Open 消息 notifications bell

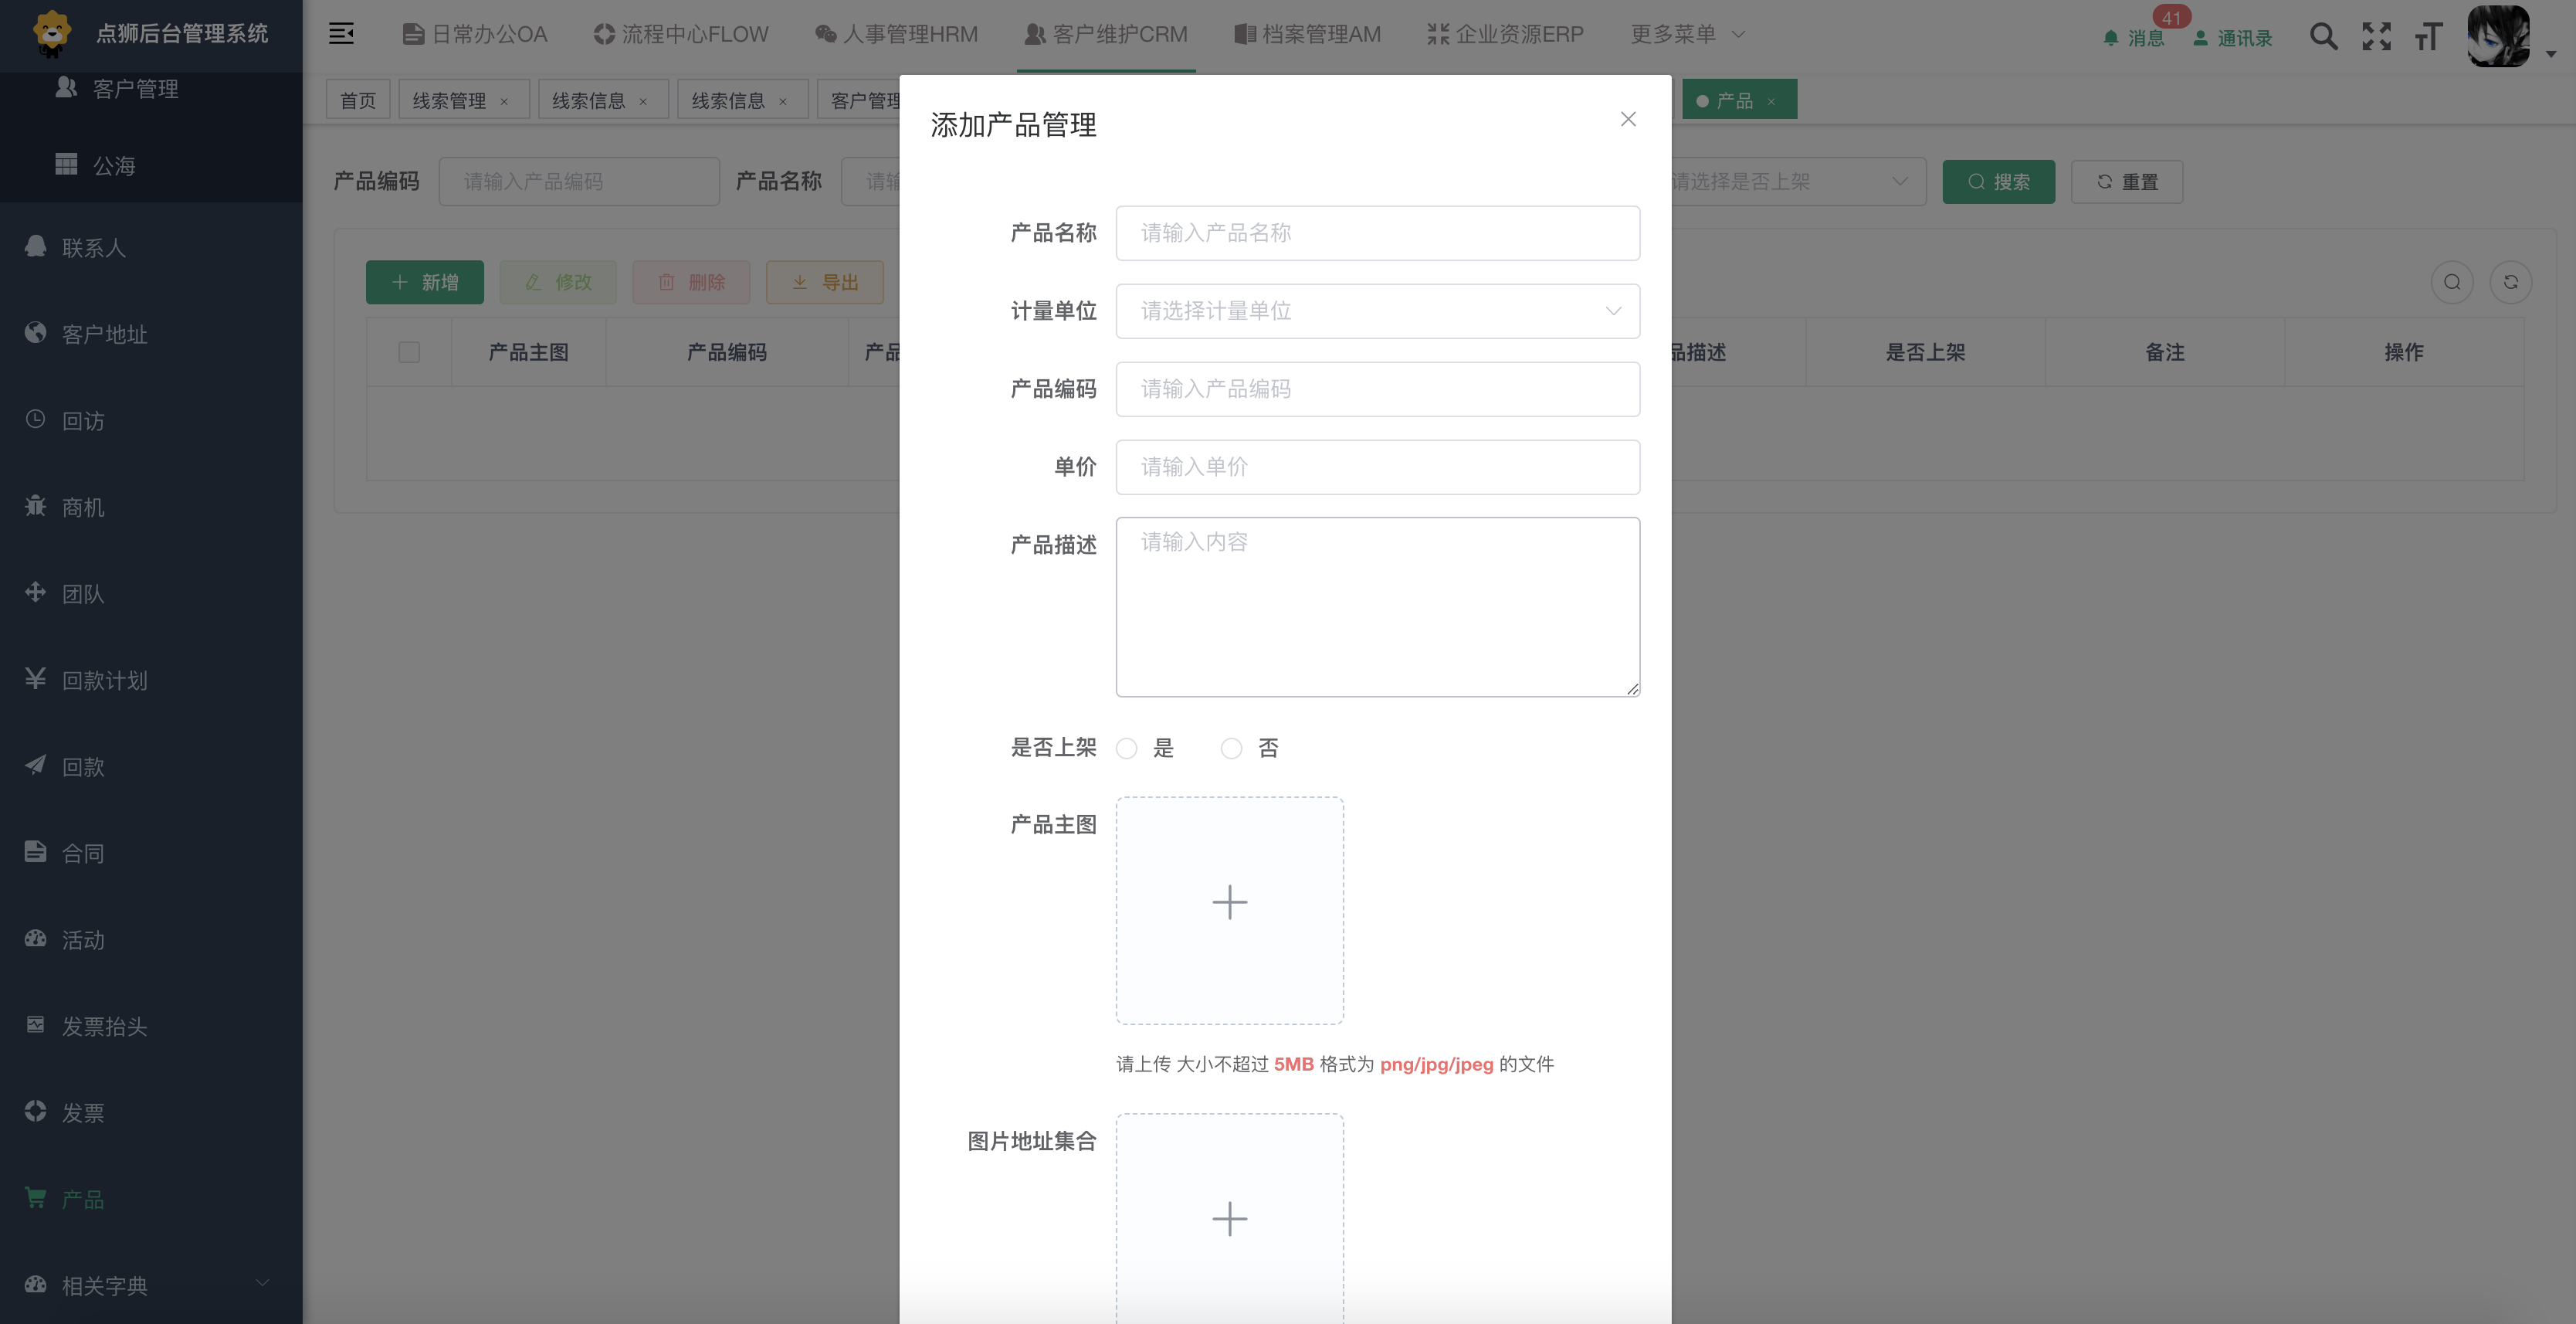(2133, 38)
